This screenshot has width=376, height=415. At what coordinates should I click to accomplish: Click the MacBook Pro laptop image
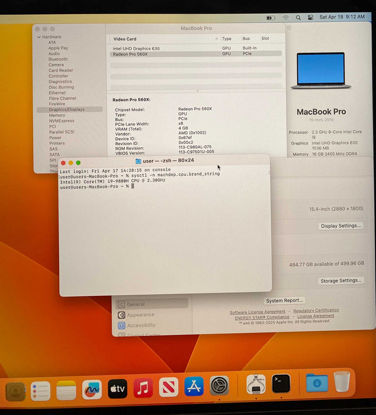(321, 71)
